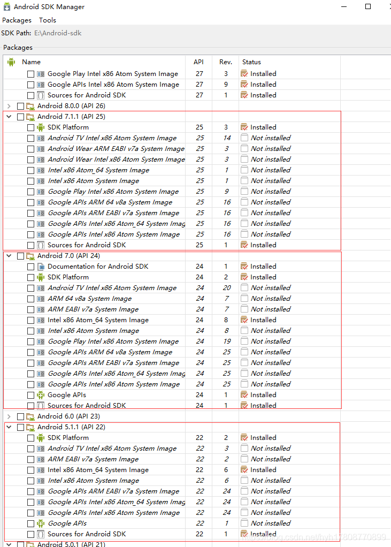Click the Android 7.1.1 folder icon
Image resolution: width=391 pixels, height=547 pixels.
coord(30,117)
